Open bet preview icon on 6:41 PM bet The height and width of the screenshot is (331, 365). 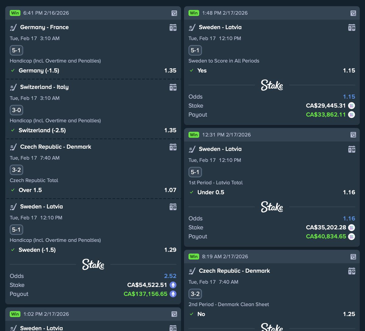point(174,13)
